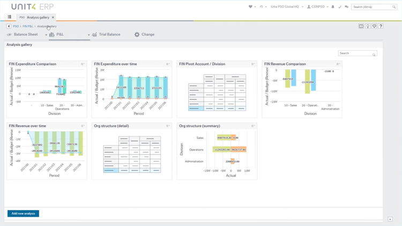Open FIN Revenue Comparison card menu
The image size is (402, 226).
[x=338, y=64]
